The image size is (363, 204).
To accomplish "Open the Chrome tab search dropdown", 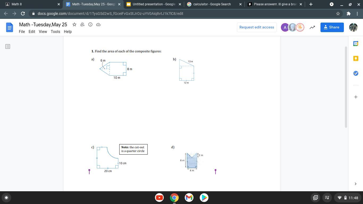I will tap(332, 4).
